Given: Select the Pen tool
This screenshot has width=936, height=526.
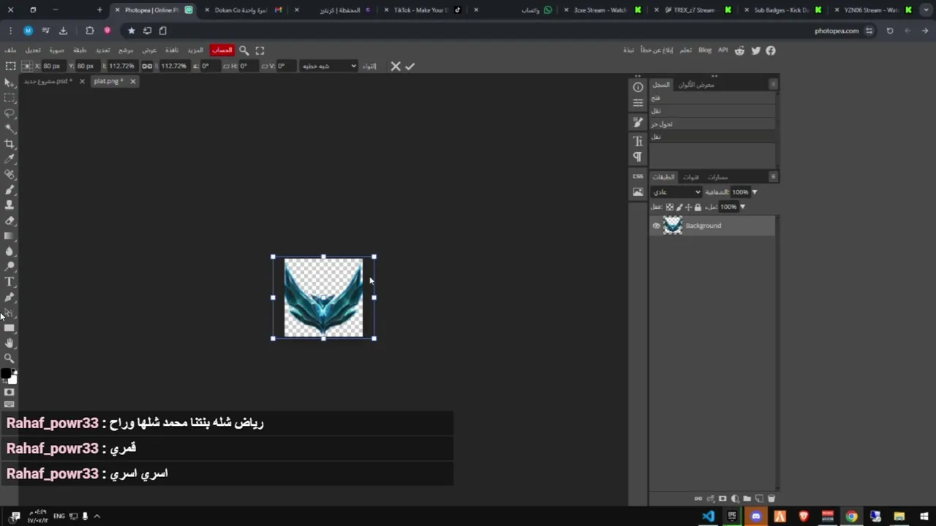Looking at the screenshot, I should click(10, 297).
